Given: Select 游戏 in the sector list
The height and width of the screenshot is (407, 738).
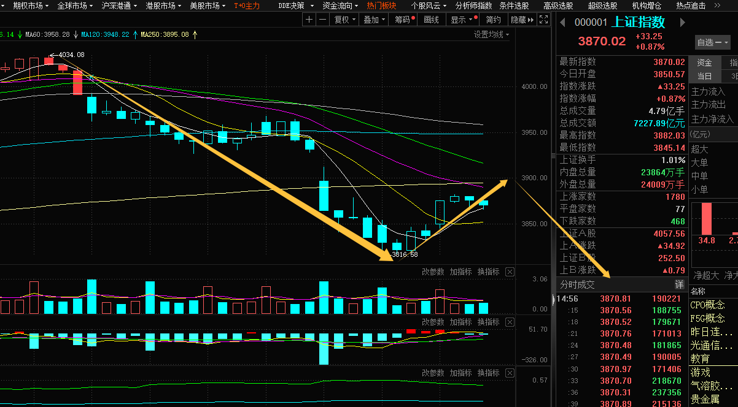Looking at the screenshot, I should 700,372.
